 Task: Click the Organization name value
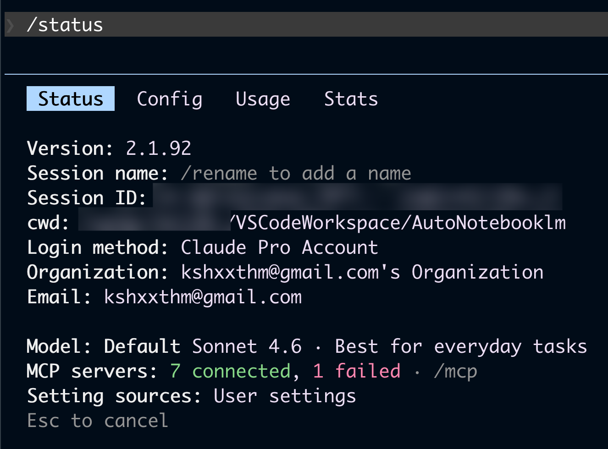362,272
